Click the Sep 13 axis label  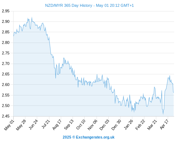[69, 125]
